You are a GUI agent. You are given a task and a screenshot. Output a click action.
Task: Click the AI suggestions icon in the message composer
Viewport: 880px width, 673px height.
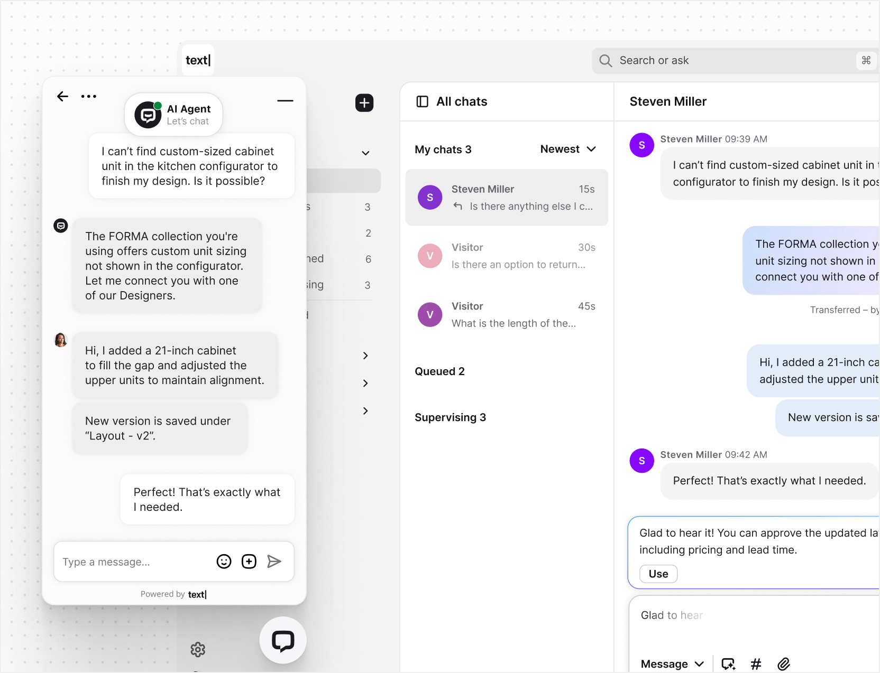(x=728, y=664)
